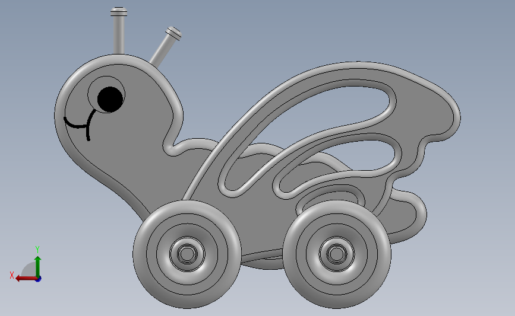Select the black eye pupil on the head
Viewport: 515px width, 316px height.
coord(110,99)
